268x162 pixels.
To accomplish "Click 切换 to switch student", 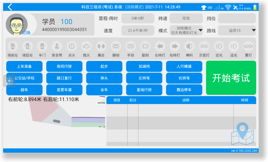I will click(26, 32).
